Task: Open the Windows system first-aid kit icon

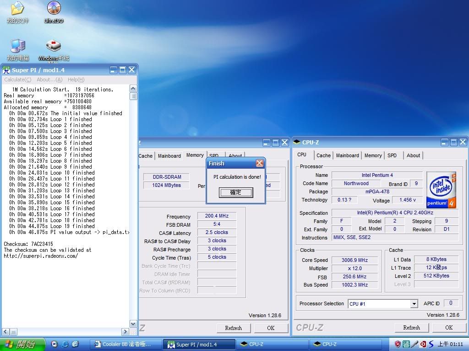Action: (x=54, y=46)
